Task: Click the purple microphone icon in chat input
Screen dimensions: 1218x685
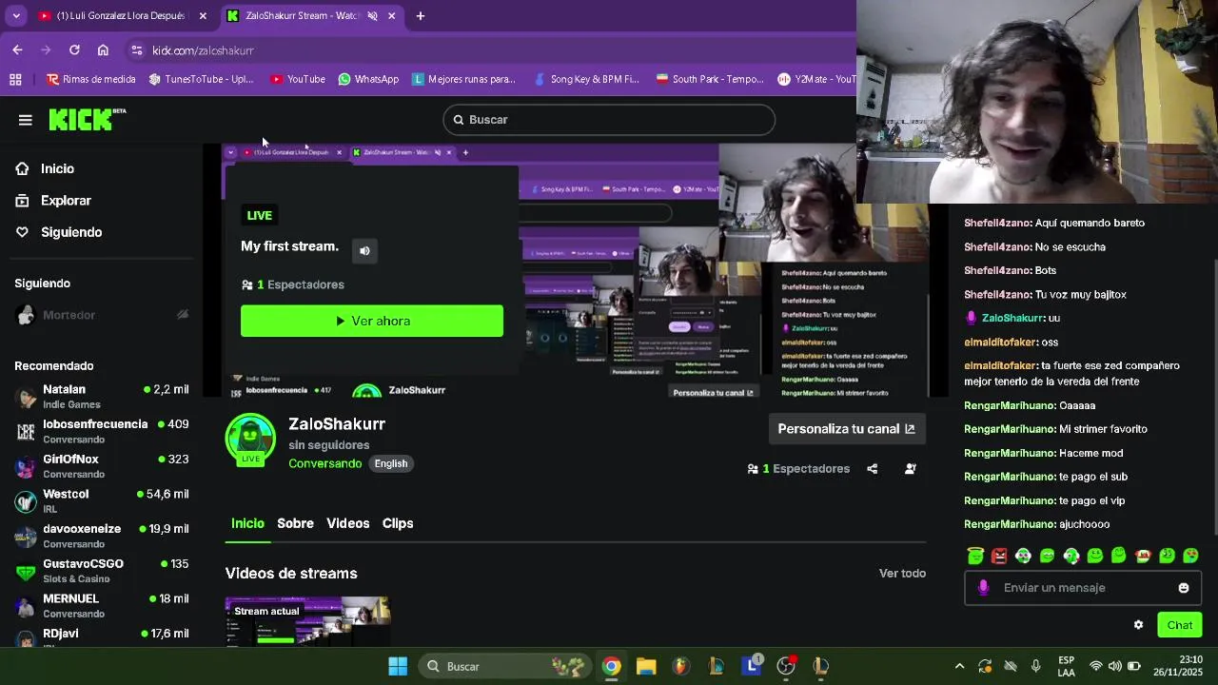Action: (x=982, y=588)
